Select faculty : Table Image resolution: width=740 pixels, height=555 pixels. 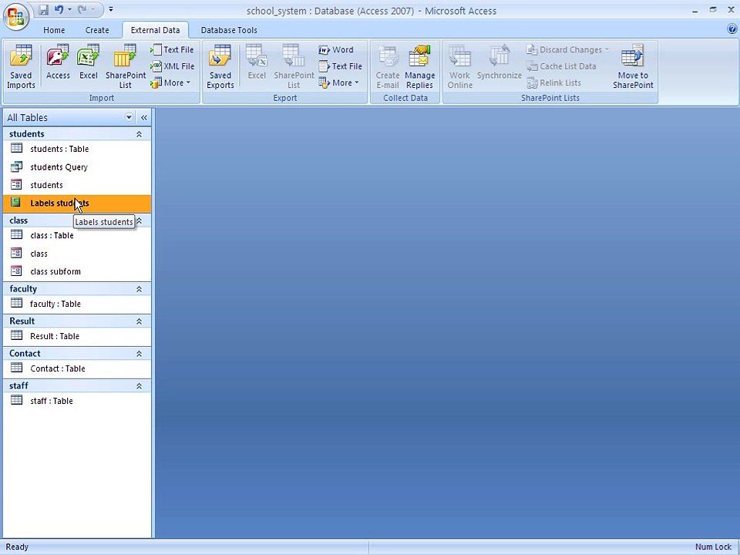tap(77, 304)
